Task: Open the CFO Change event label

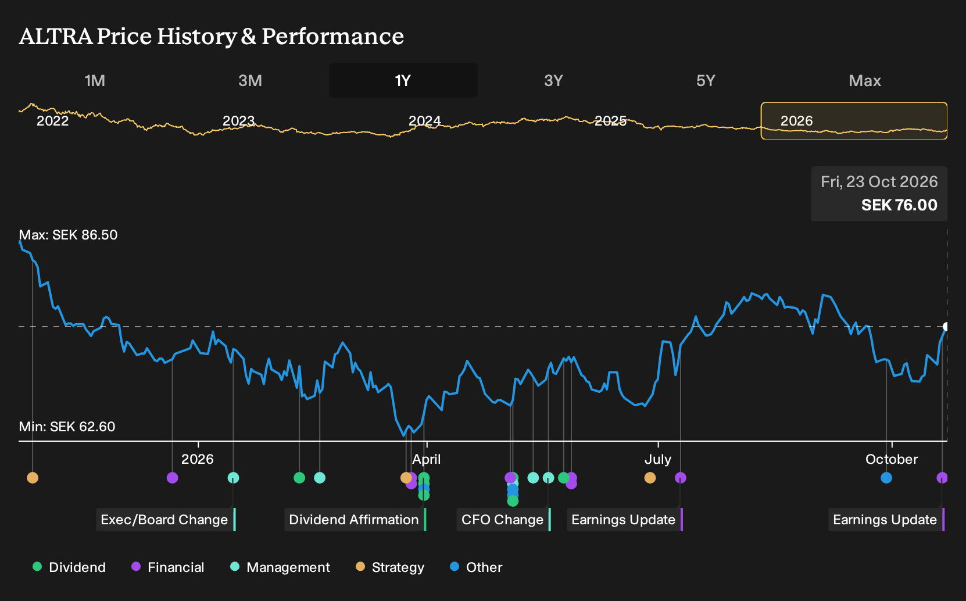Action: coord(503,520)
